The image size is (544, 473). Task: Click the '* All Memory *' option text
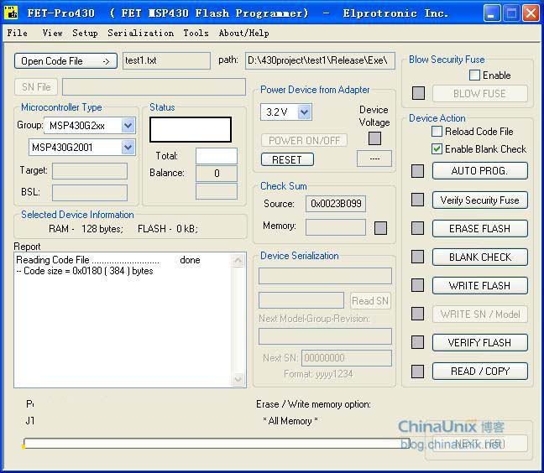click(x=290, y=421)
